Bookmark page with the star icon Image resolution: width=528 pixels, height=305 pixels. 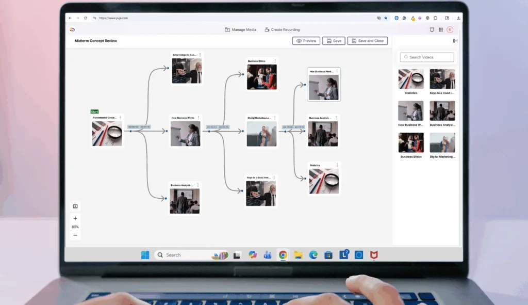coord(386,18)
